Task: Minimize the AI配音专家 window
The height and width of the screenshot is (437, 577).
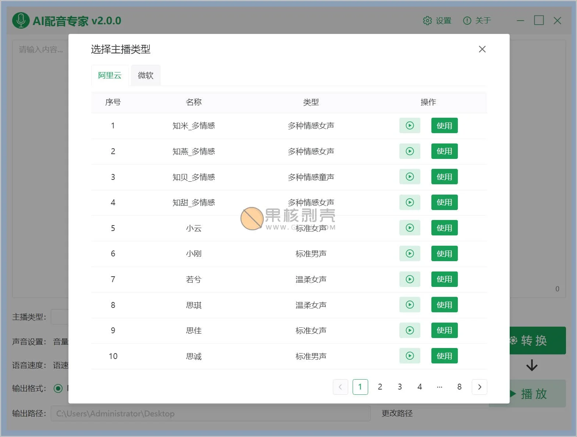Action: pyautogui.click(x=520, y=21)
